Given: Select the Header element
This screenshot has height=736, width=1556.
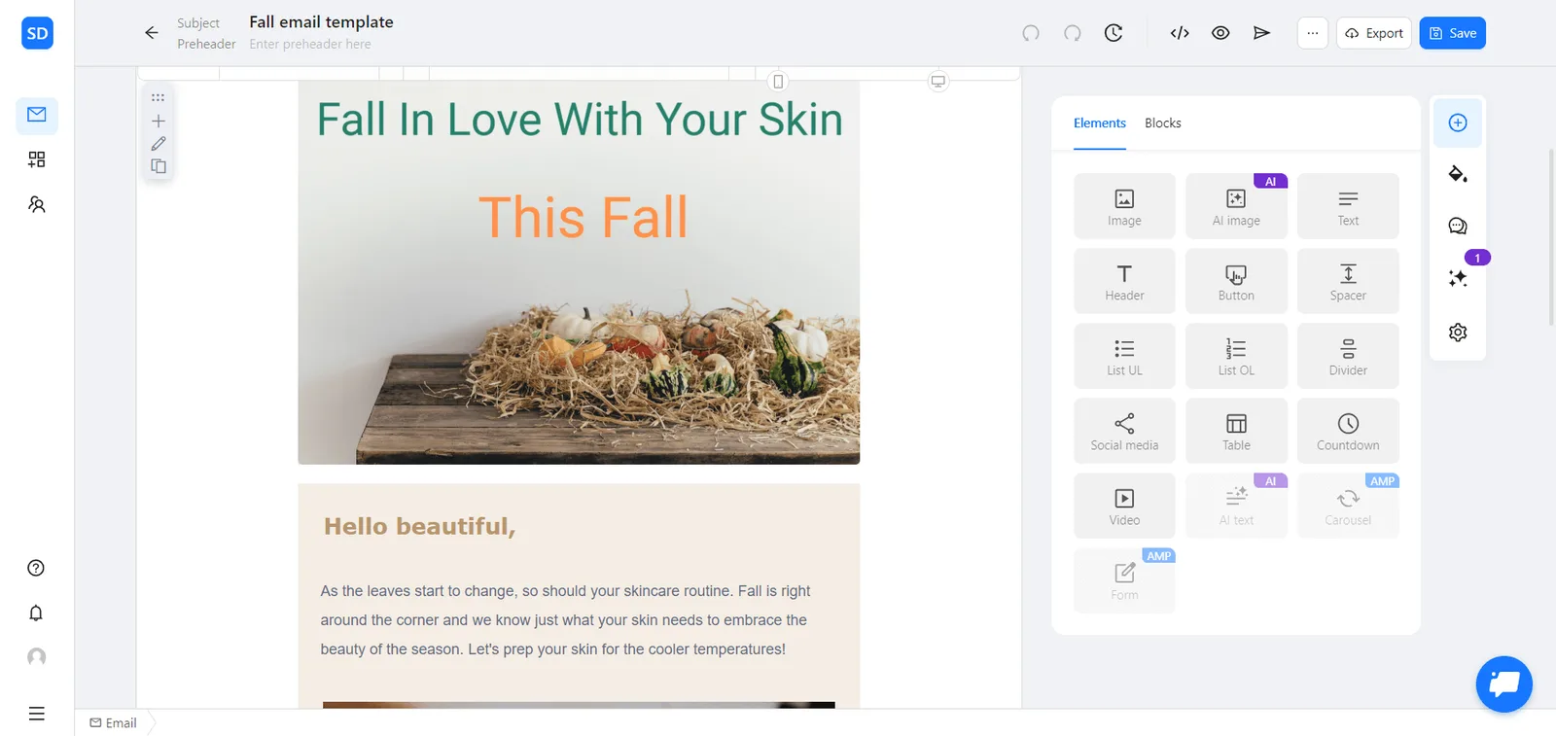Looking at the screenshot, I should coord(1124,281).
